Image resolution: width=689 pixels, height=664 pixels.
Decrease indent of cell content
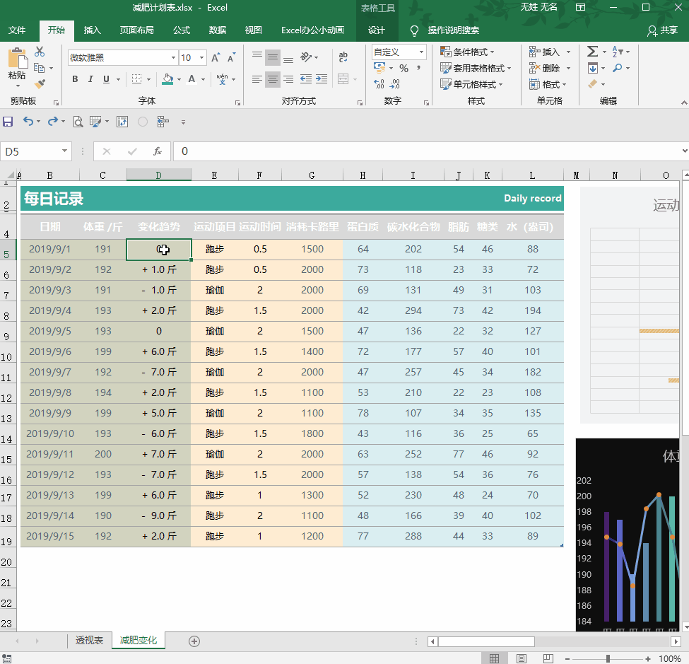point(306,78)
